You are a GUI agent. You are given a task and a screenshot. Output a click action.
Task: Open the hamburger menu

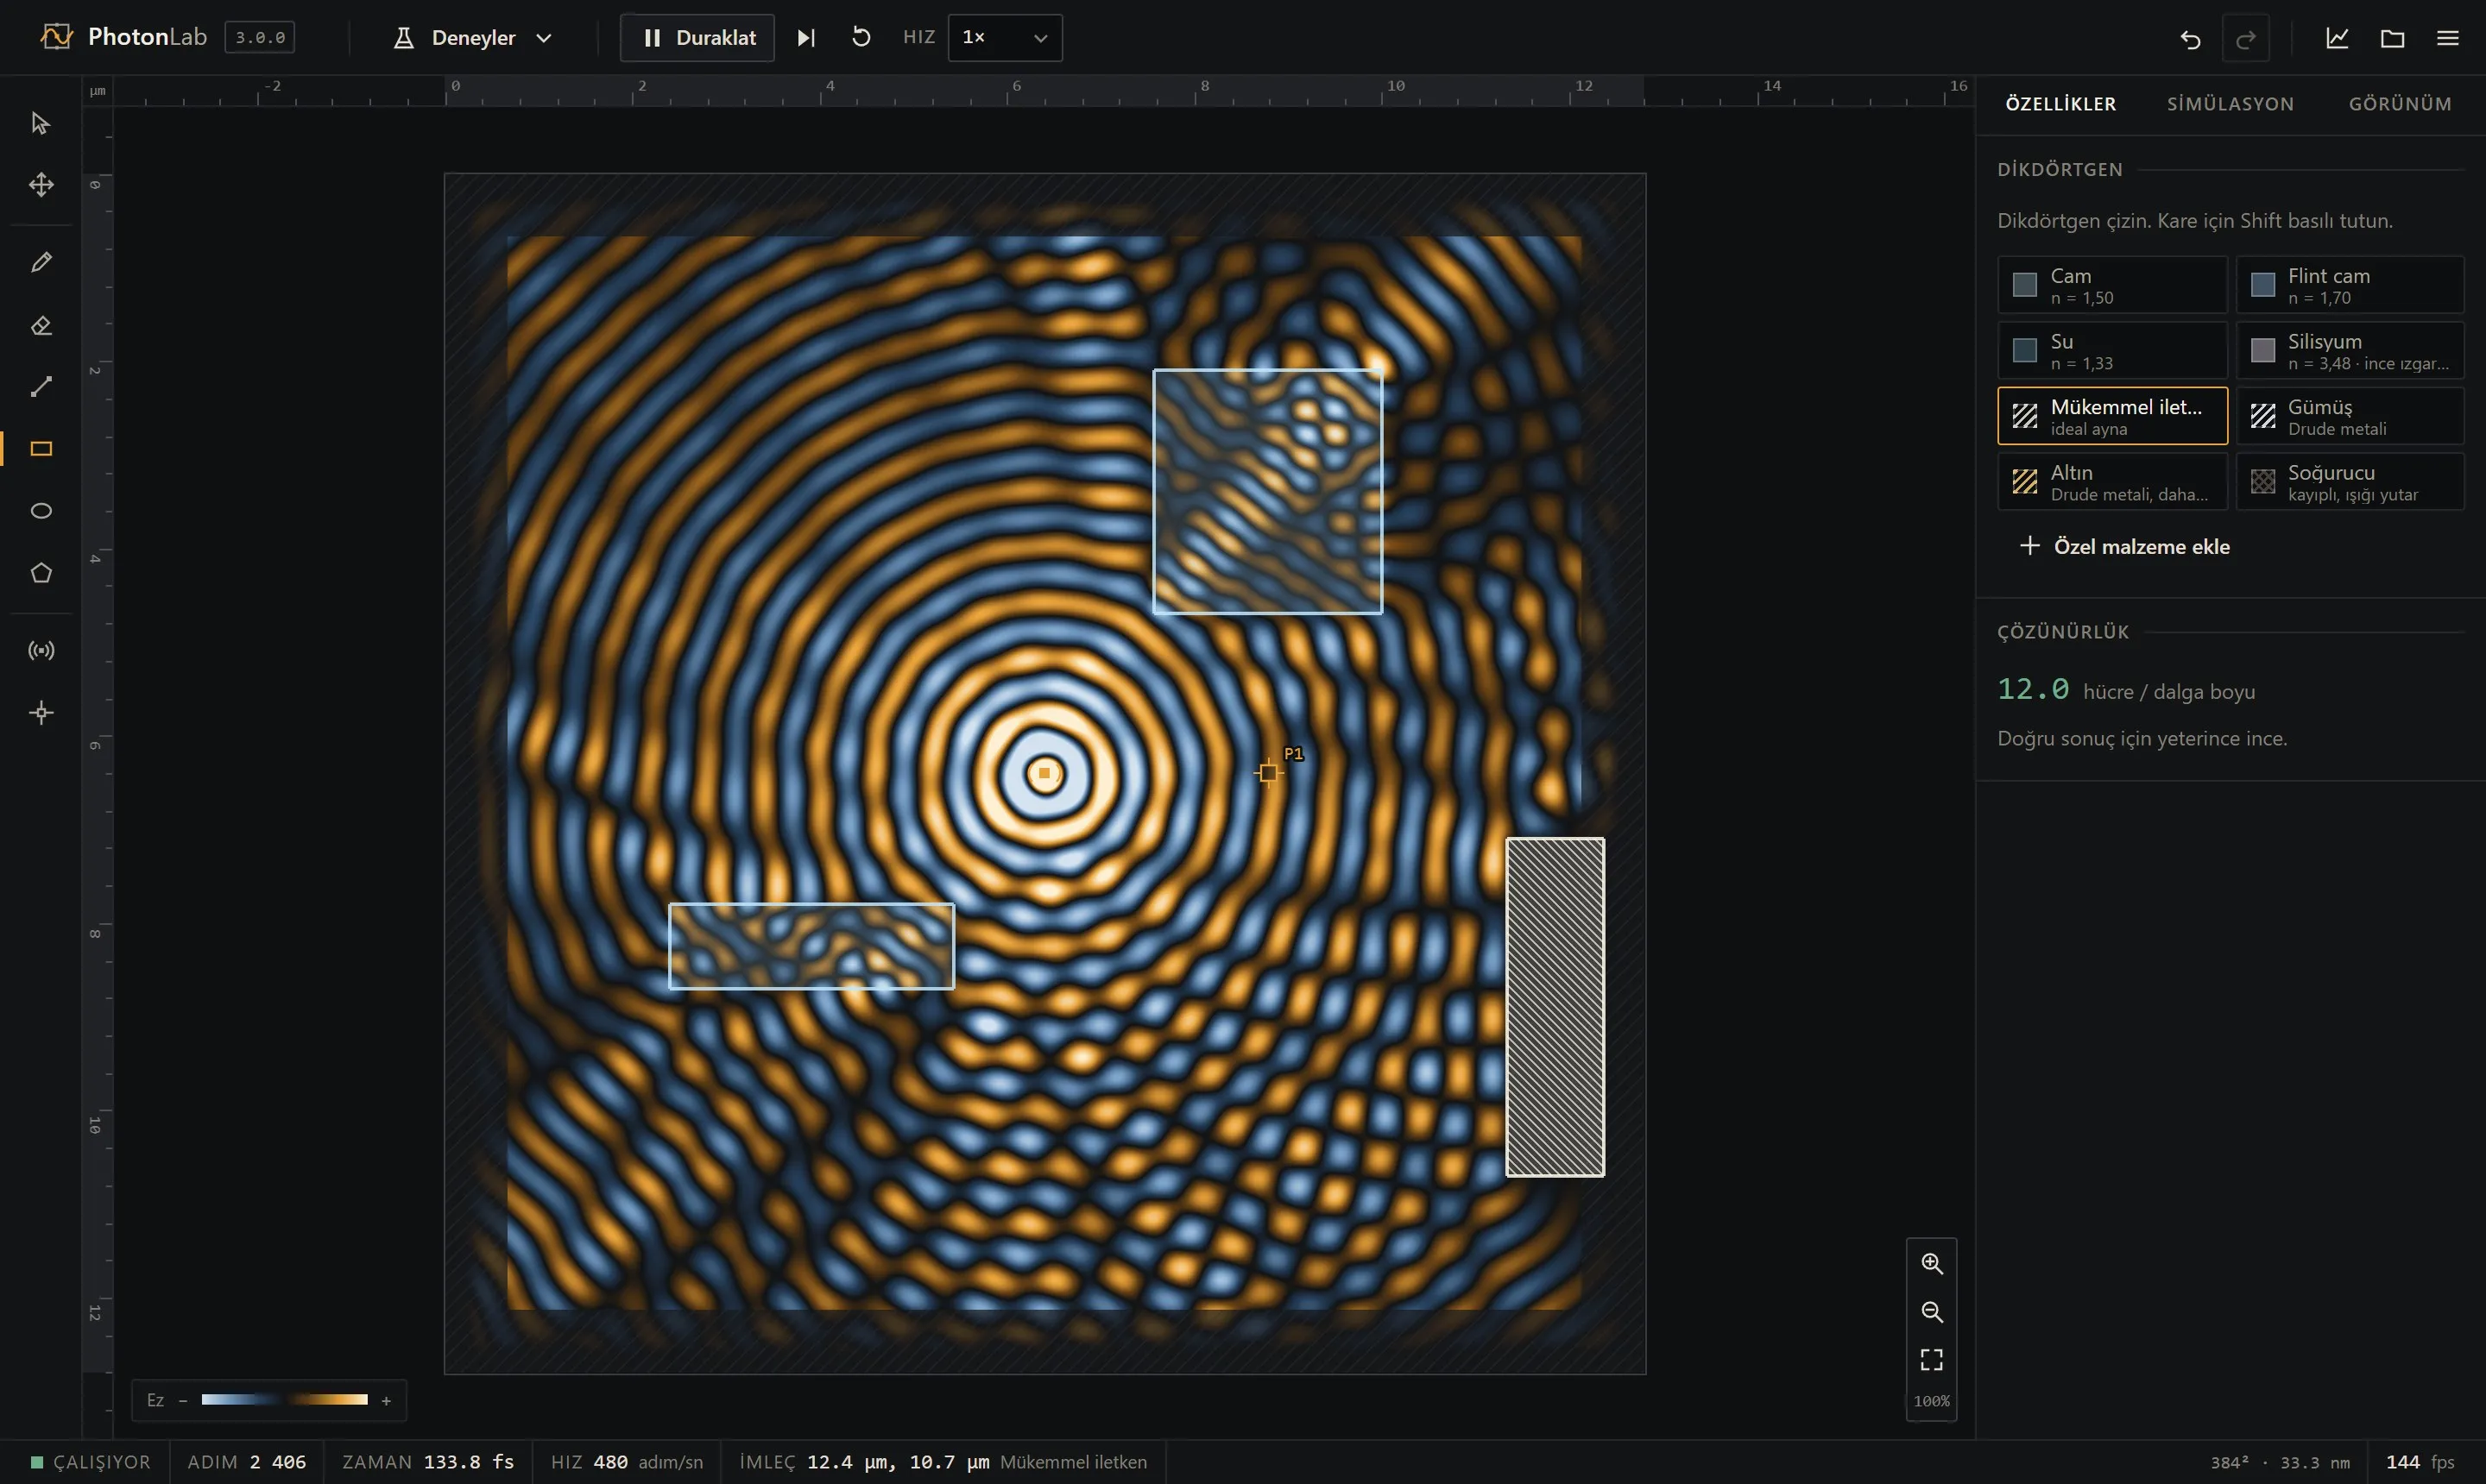tap(2448, 38)
